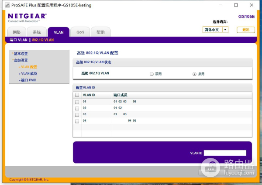262x185 pixels.
Task: Select the 禁用 radio button
Action: [152, 74]
